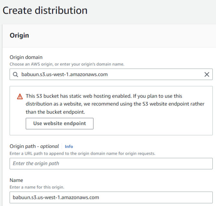Click the Origin path field label

coord(34,146)
